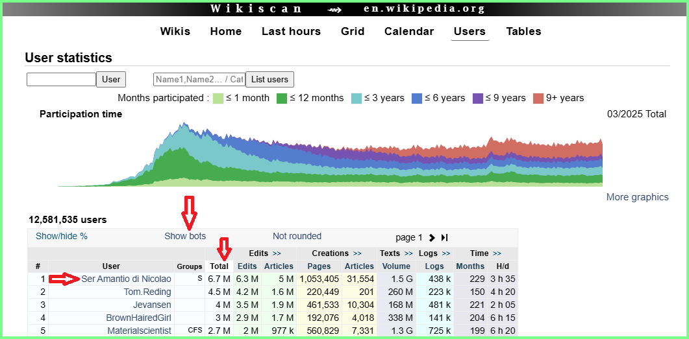
Task: Sort by the Edits column header
Action: 247,266
